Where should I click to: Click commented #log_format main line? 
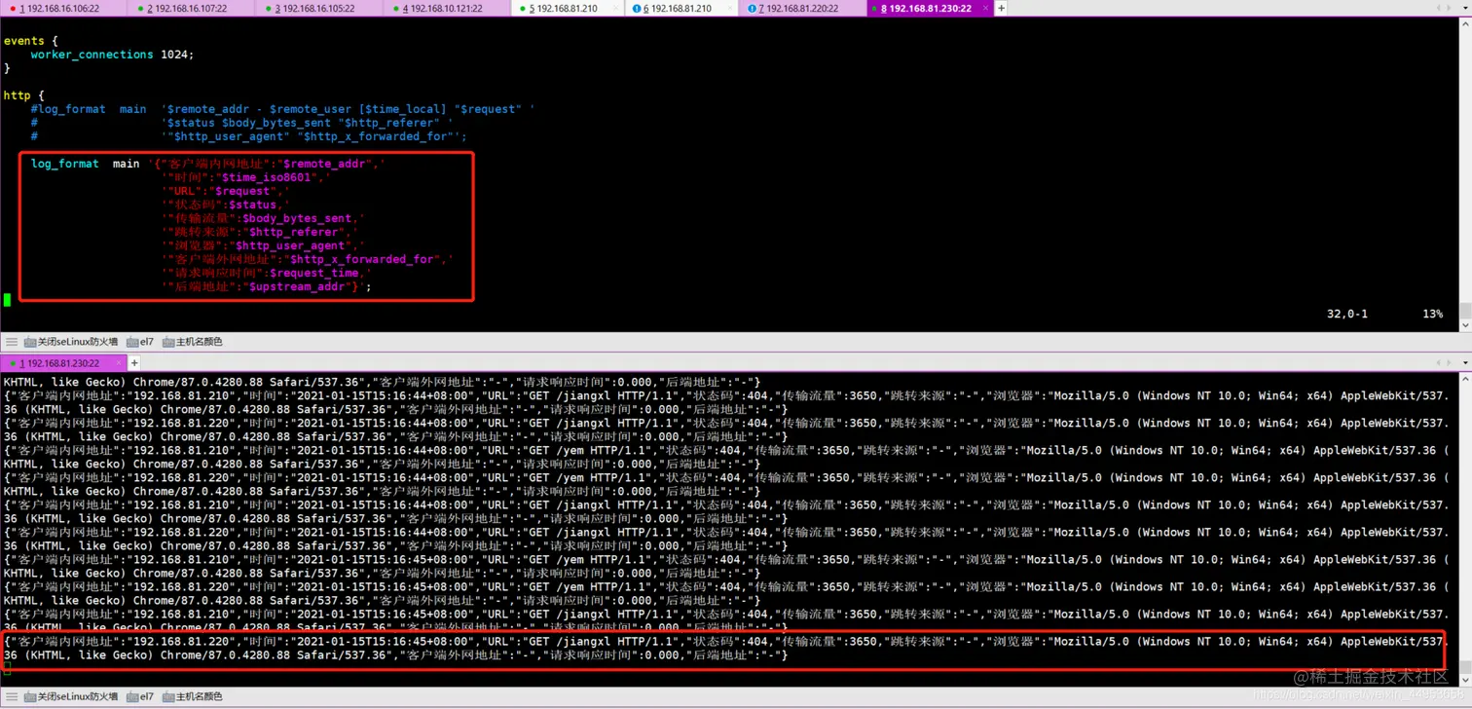pos(282,109)
